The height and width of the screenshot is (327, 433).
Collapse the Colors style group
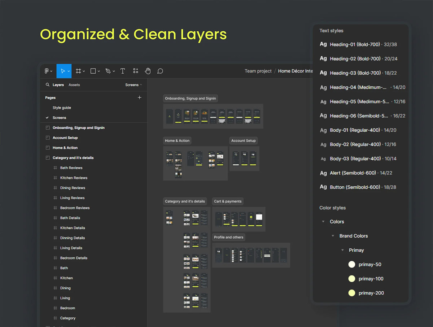(323, 222)
